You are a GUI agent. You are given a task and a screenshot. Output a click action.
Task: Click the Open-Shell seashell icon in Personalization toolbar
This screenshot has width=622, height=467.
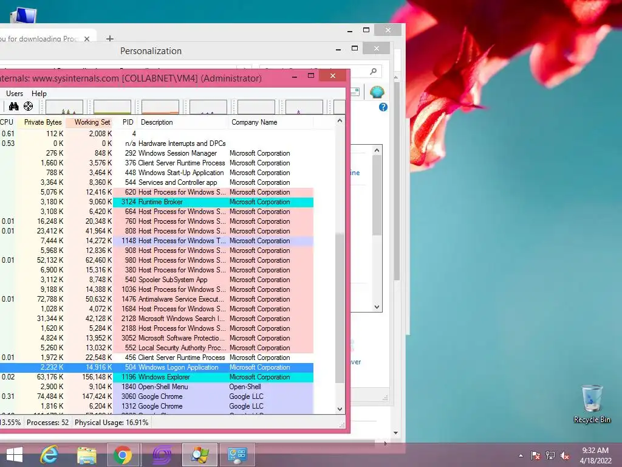click(377, 92)
